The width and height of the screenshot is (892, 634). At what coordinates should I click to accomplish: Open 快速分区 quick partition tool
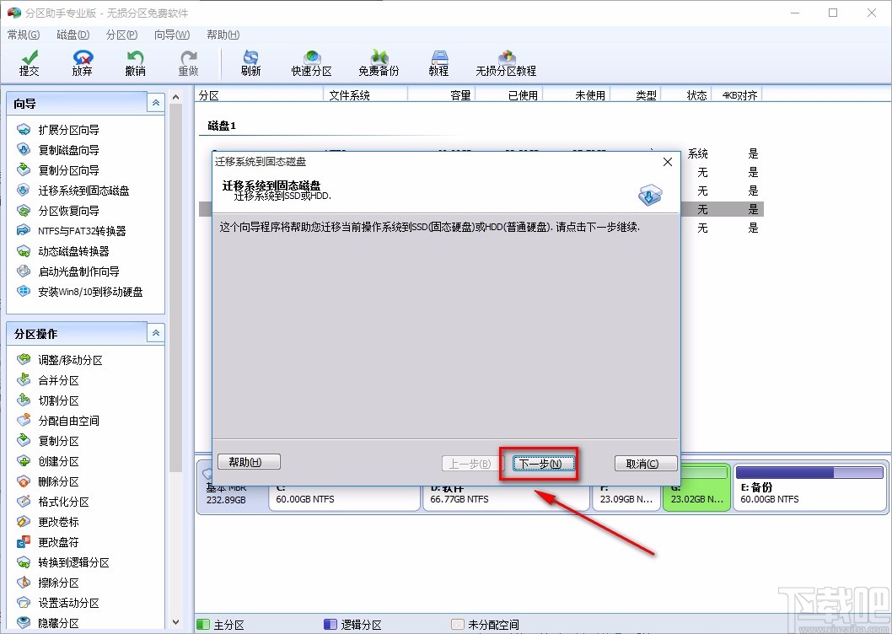311,62
